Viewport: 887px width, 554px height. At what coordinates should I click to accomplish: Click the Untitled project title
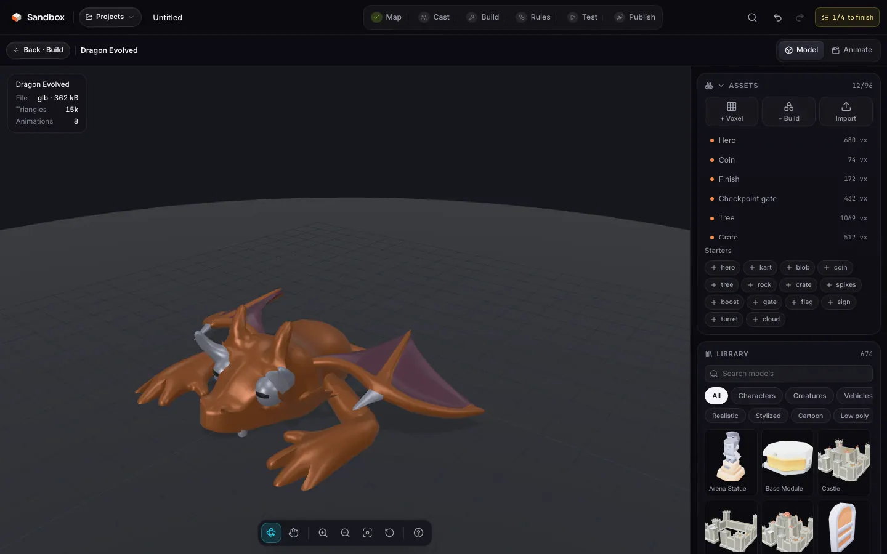(168, 17)
